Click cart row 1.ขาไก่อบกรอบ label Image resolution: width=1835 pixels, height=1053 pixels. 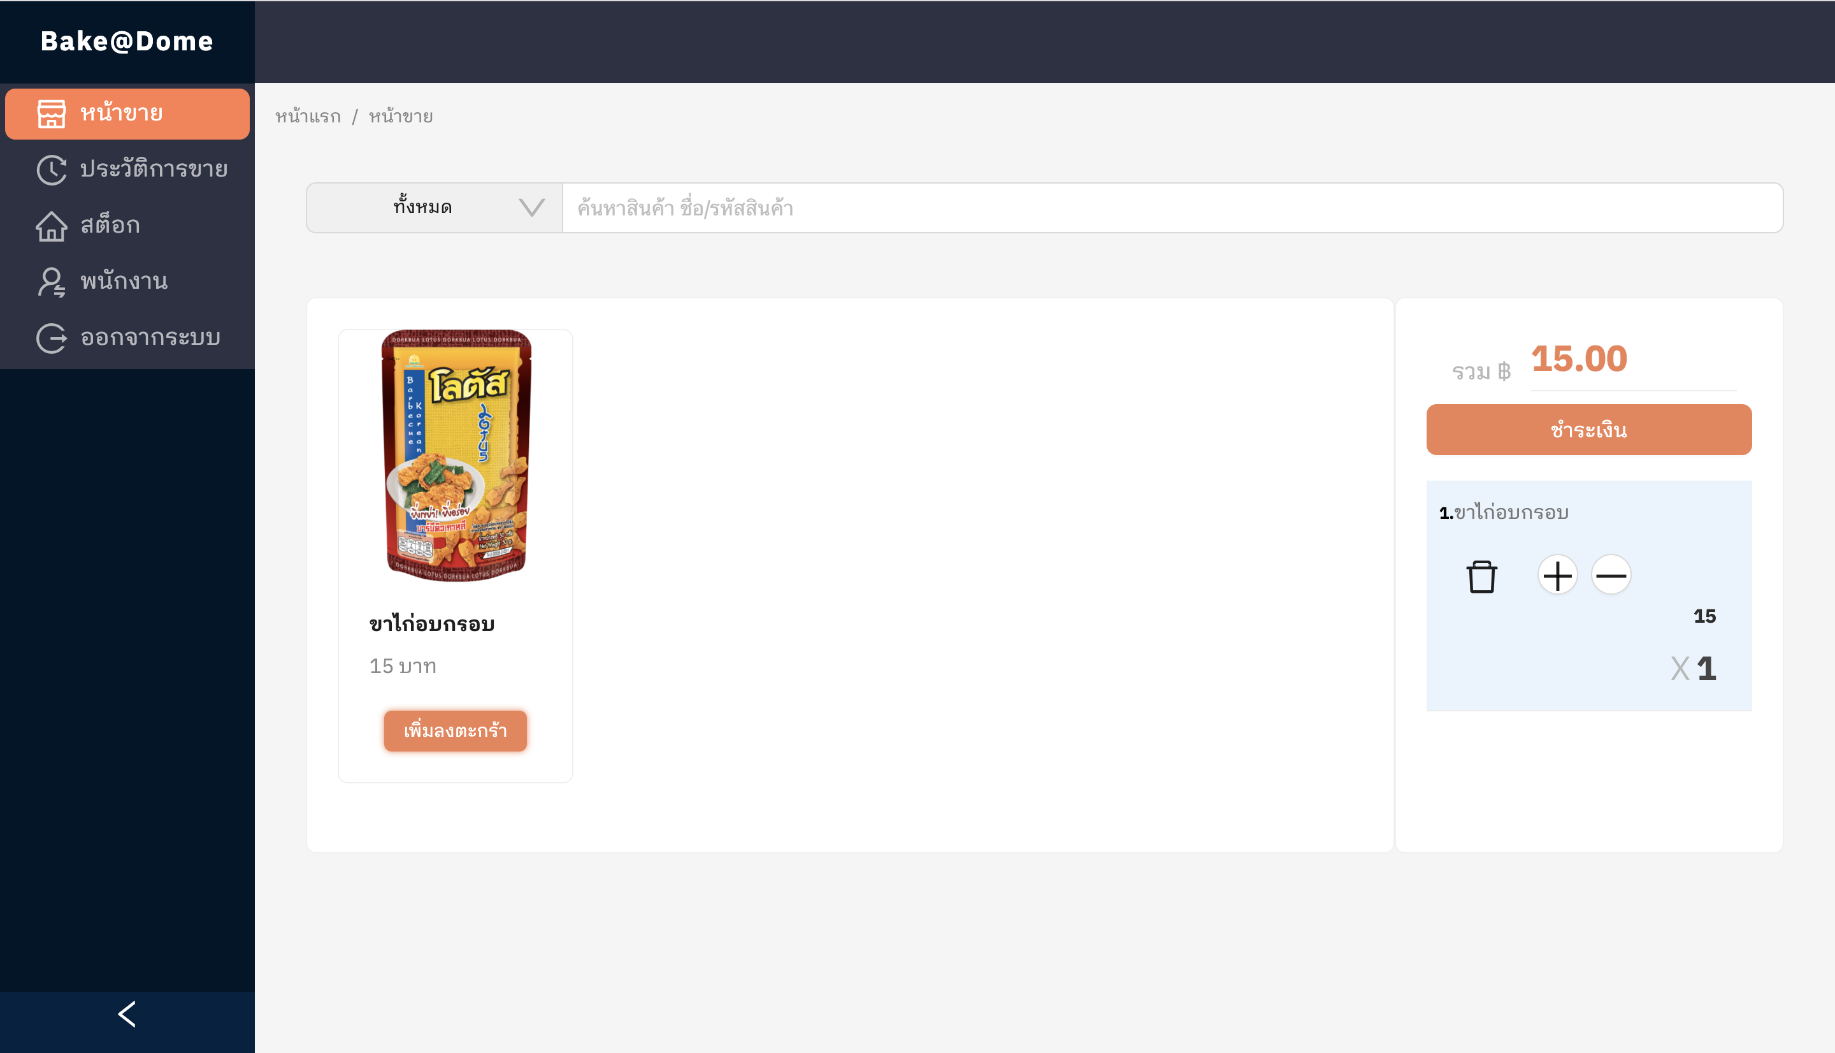pos(1503,512)
